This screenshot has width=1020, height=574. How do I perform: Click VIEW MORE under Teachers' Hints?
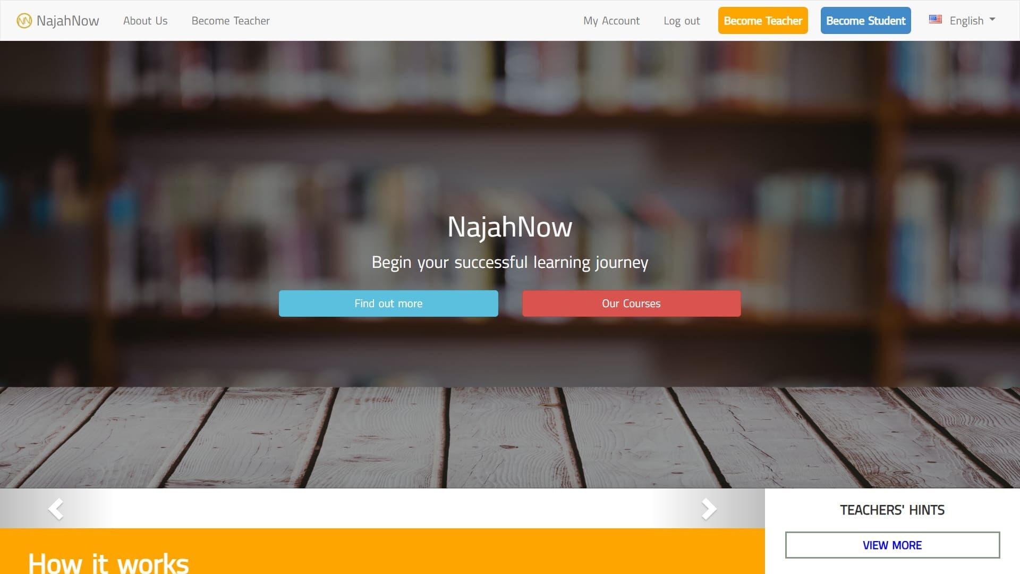[892, 545]
